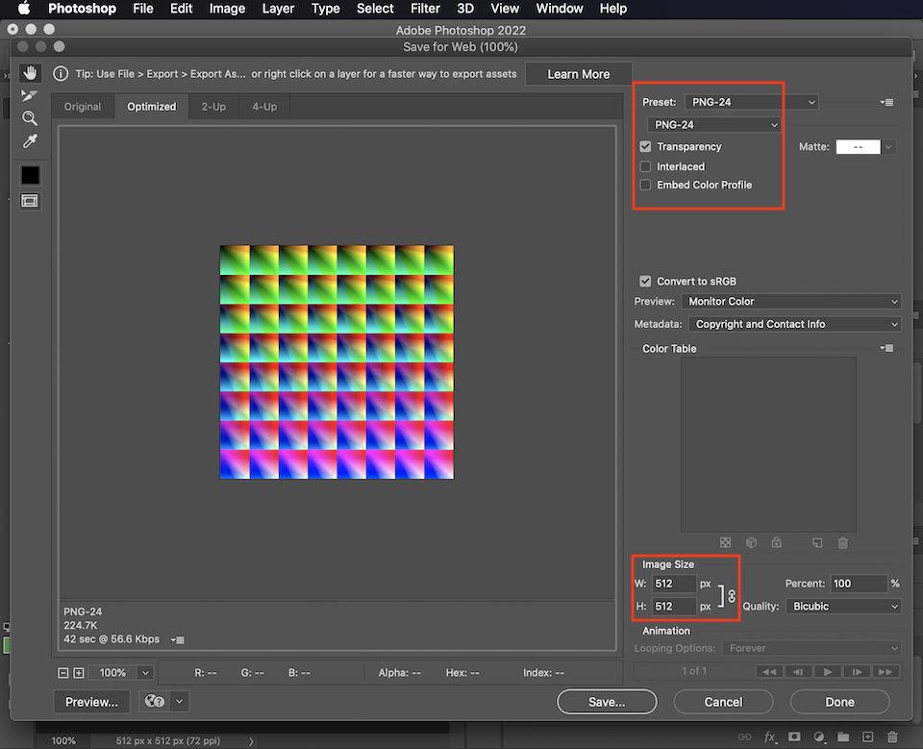This screenshot has width=923, height=749.
Task: Click the Preview... button
Action: pyautogui.click(x=92, y=702)
